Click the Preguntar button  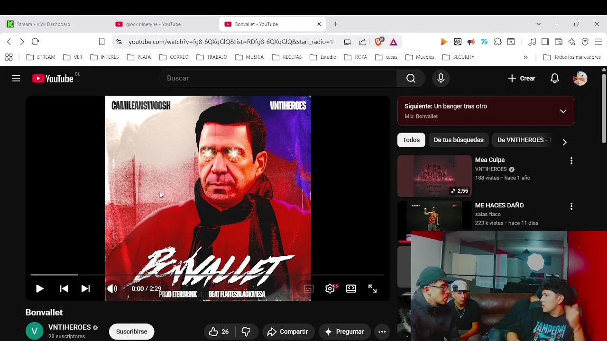coord(344,332)
